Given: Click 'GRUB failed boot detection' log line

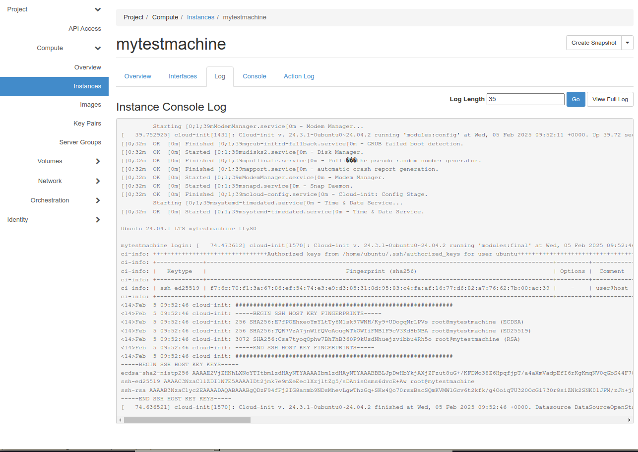Looking at the screenshot, I should [292, 144].
